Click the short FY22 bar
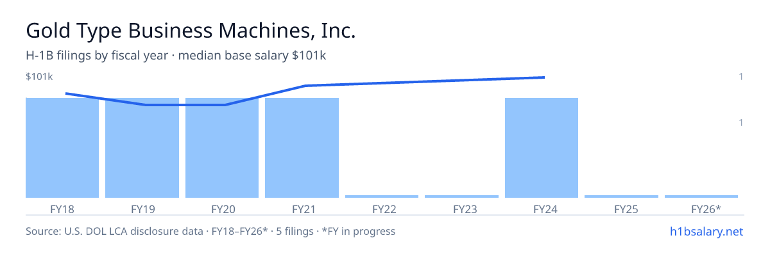 point(382,196)
